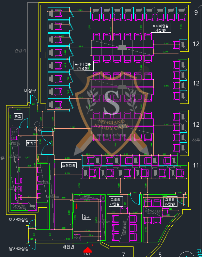
Task: Select the number 9 at top right
Action: coord(196,13)
